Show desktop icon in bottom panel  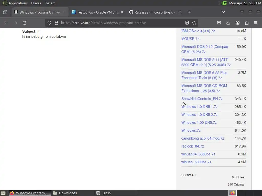coord(3,193)
